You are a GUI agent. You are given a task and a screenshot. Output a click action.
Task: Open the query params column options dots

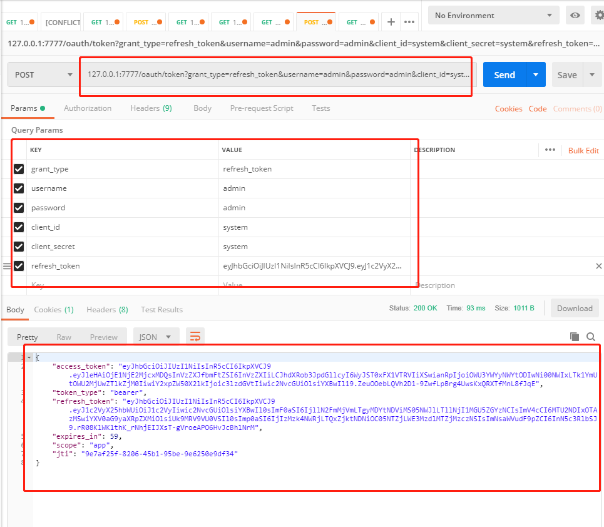pos(550,150)
